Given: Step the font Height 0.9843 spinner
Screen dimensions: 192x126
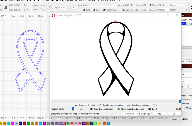Looking at the screenshot, I should (x=132, y=5).
